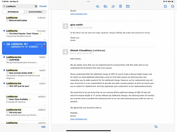Screen dimensions: 177x132
Task: Switch to All Mailboxes search scope
Action: (x=13, y=12)
